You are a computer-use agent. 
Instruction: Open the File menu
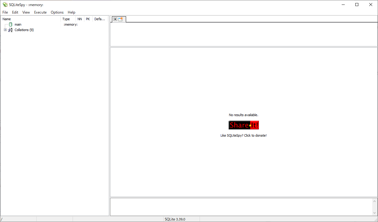coord(5,12)
